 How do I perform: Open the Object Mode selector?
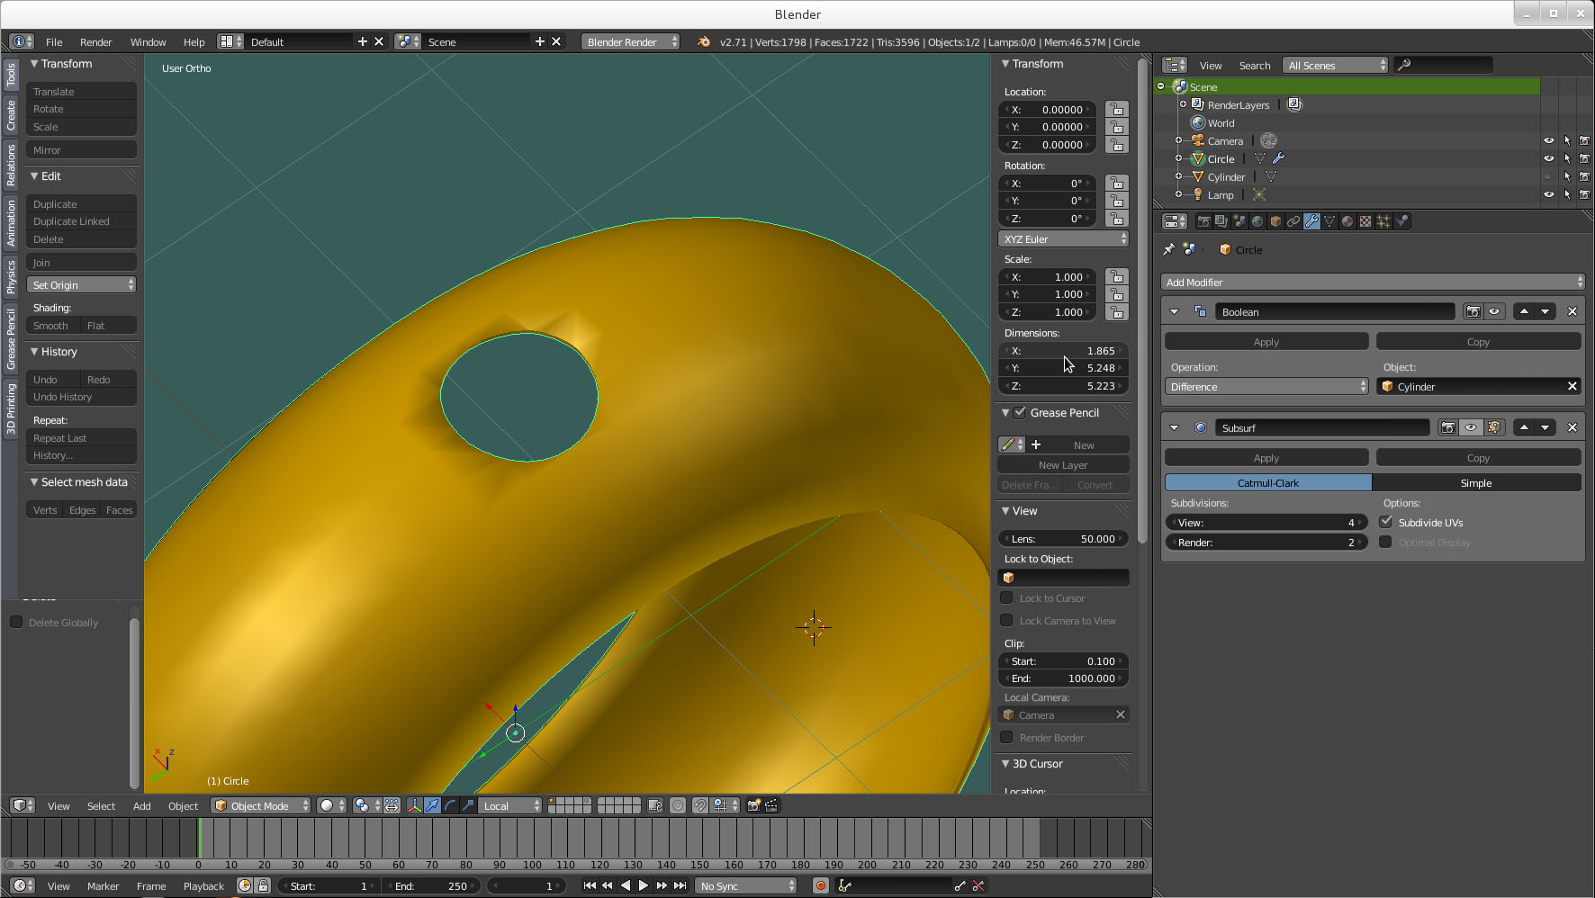(261, 805)
